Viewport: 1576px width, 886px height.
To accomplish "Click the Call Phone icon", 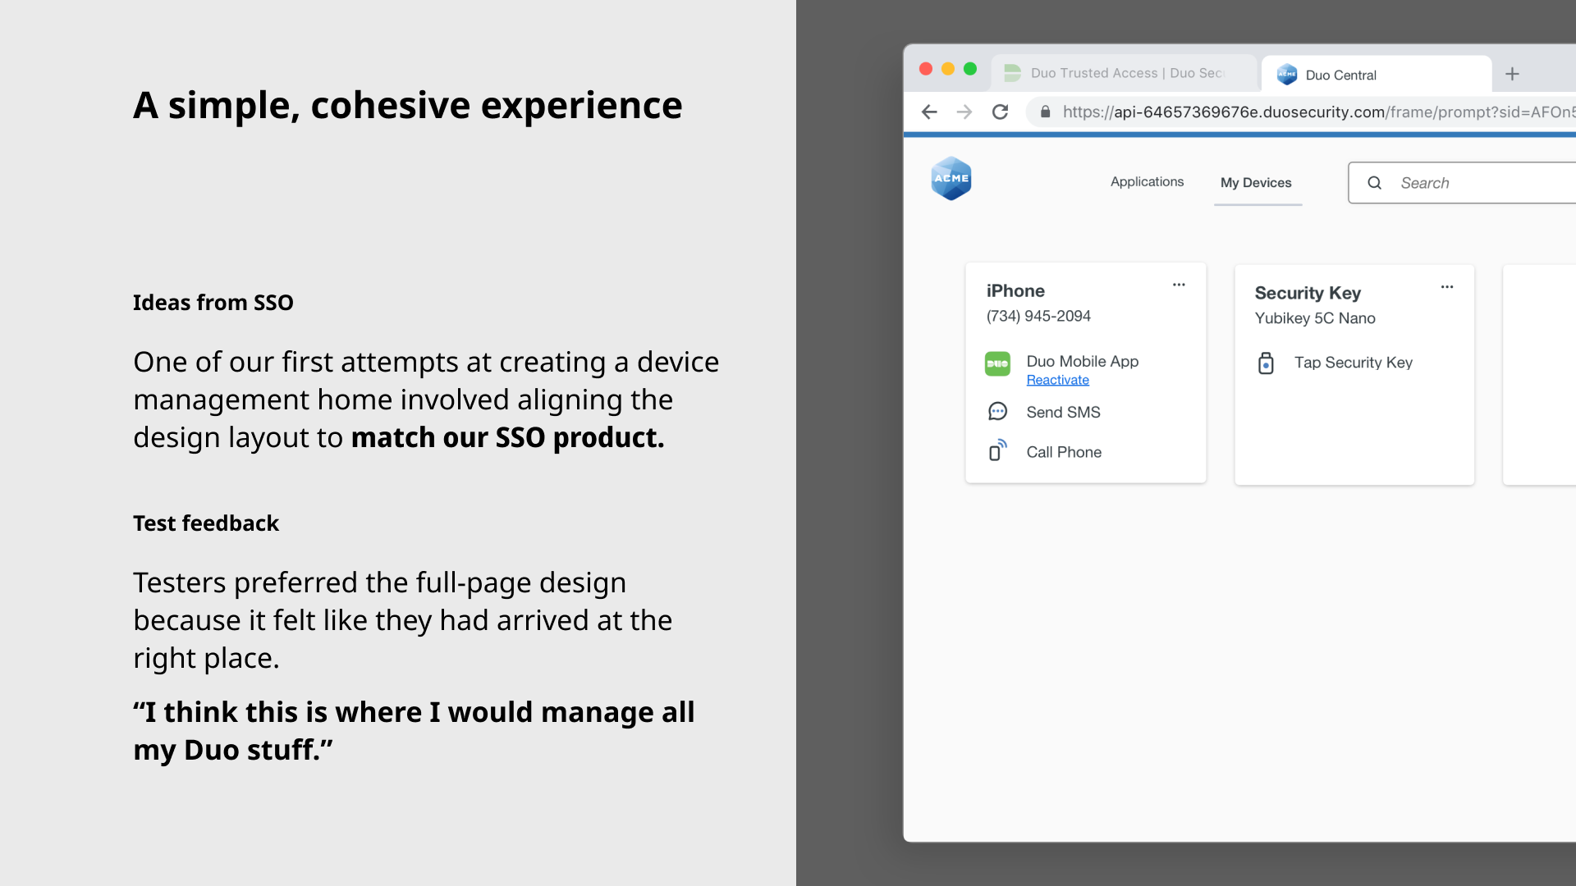I will (997, 450).
